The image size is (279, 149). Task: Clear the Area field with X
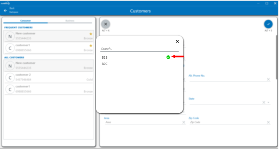pyautogui.click(x=184, y=122)
